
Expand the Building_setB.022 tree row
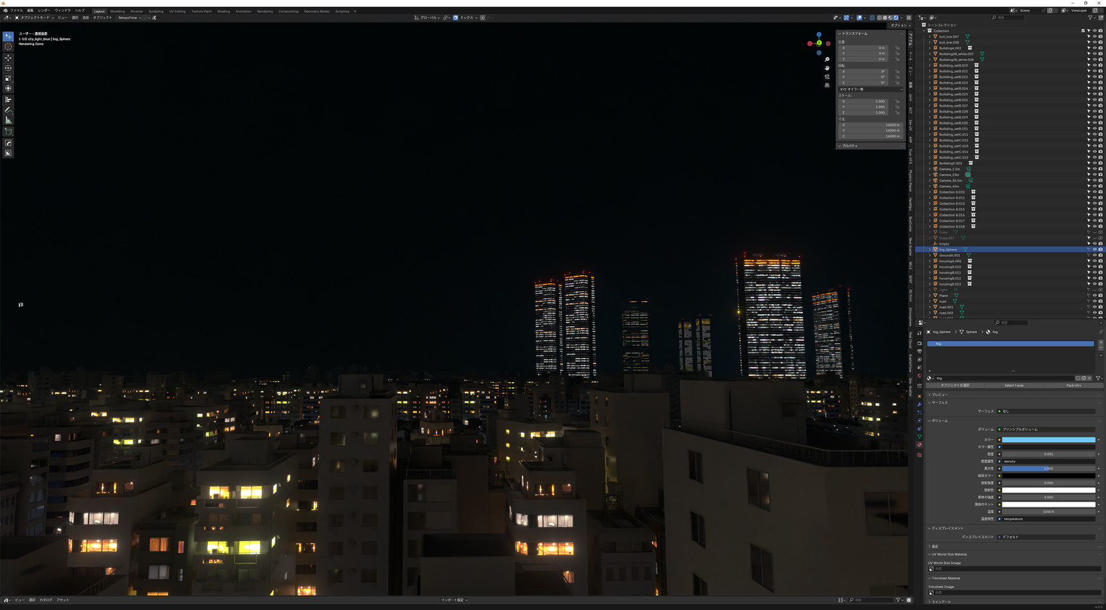929,77
